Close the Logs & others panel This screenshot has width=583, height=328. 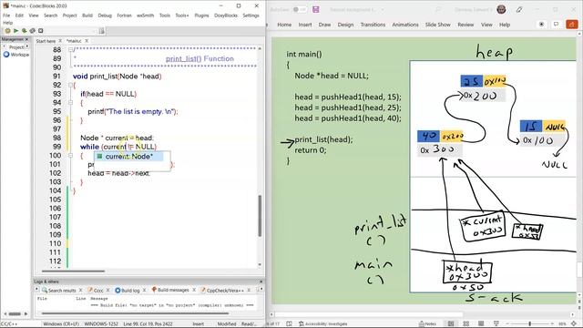pos(261,282)
